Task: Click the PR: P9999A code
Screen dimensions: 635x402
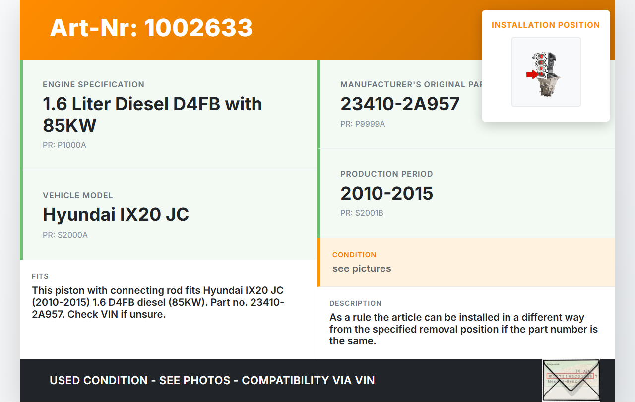Action: click(363, 124)
